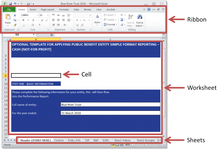
Task: Open the Name Box dropdown arrow
Action: tap(34, 35)
